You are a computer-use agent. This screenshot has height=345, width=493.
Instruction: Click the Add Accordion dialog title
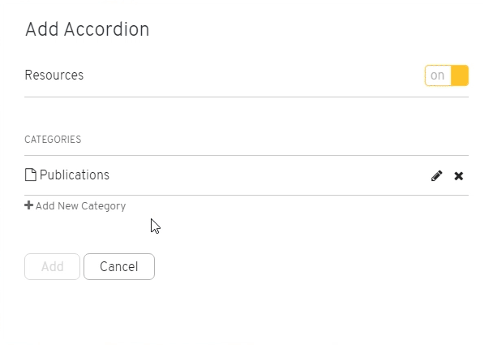point(87,29)
